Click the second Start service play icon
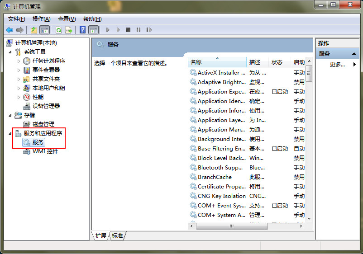Viewport: 363px width, 254px height. click(x=118, y=30)
